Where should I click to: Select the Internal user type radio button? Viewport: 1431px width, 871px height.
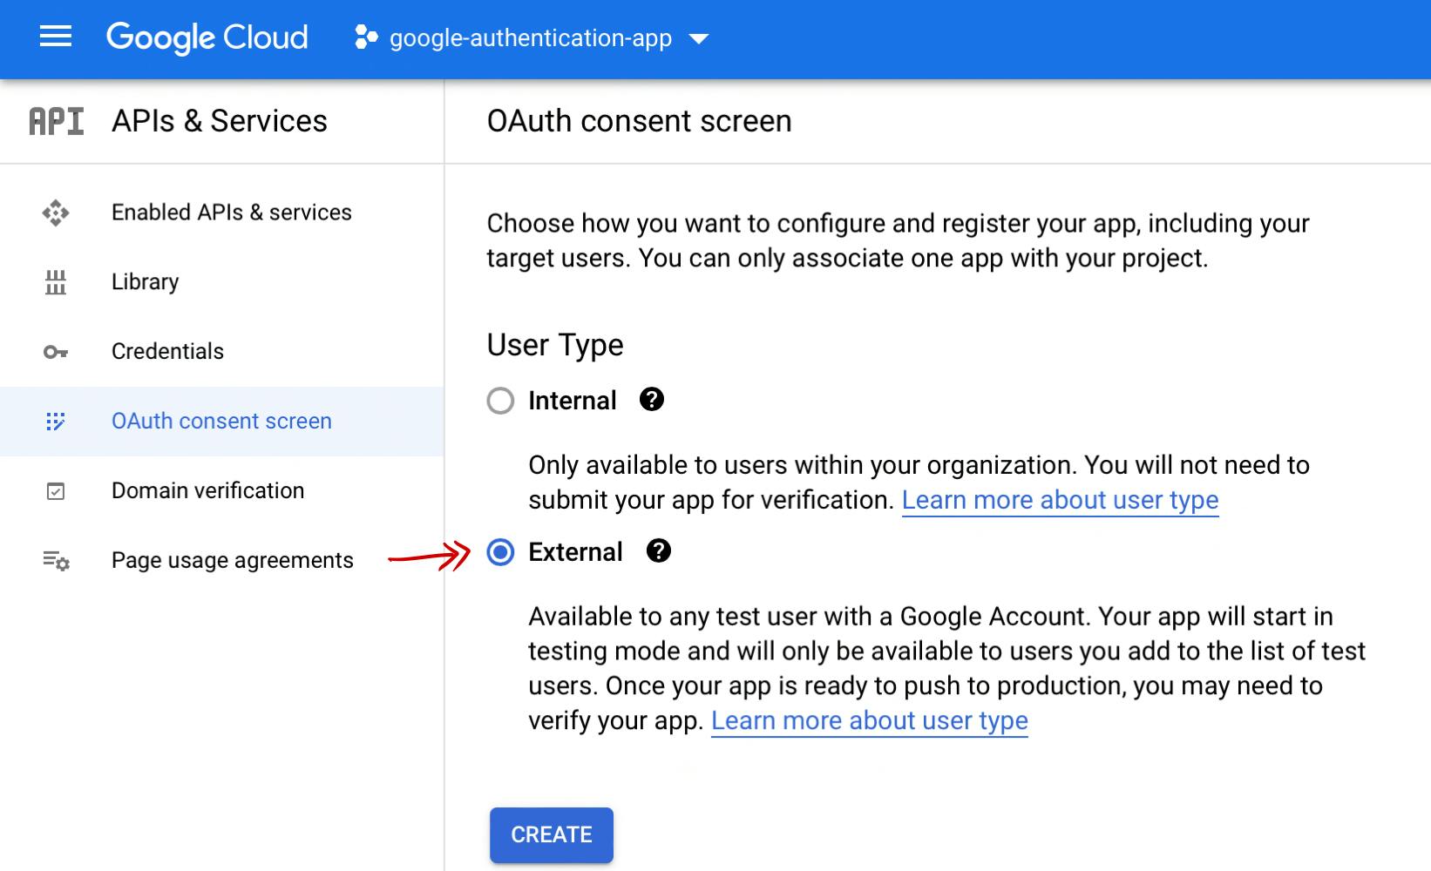(500, 401)
